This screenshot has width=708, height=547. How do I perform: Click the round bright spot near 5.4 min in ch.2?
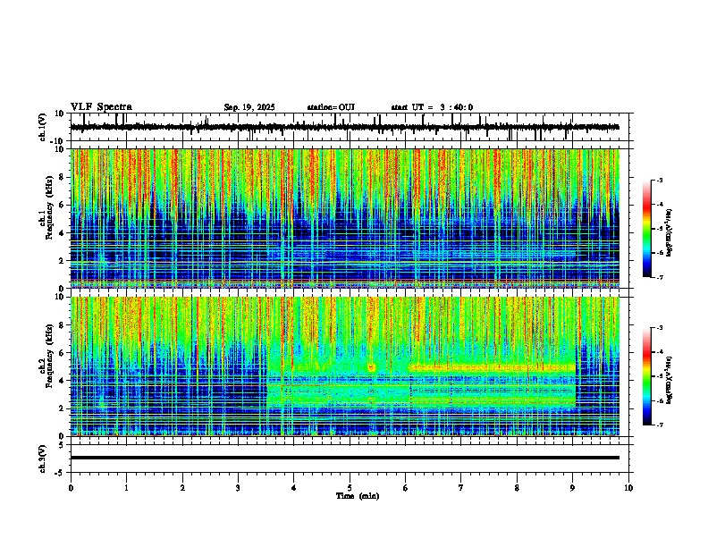coord(372,368)
